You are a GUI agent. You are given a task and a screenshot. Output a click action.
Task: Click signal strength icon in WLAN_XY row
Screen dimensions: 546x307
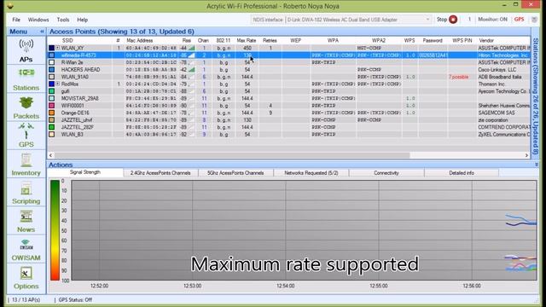(191, 48)
